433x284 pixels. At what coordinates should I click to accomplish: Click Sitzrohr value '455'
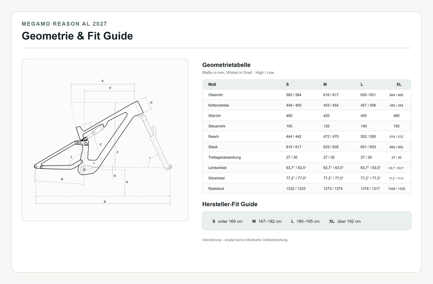tap(364, 116)
